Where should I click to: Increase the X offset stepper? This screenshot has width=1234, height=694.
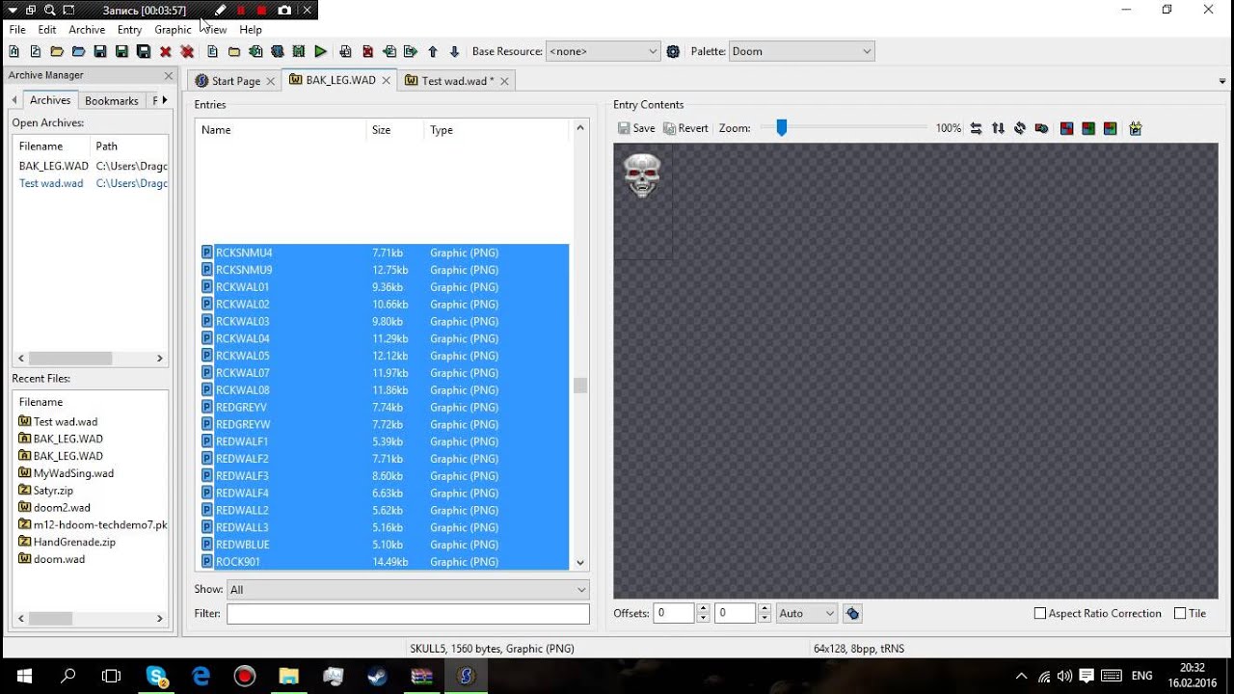coord(703,608)
